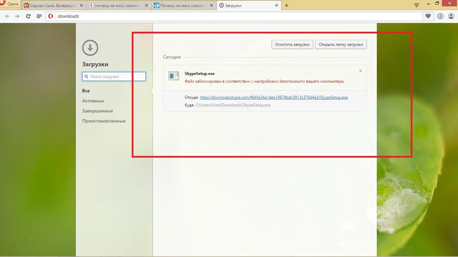The image size is (458, 257).
Task: Close the 'Загрузки' tab
Action: pos(277,6)
